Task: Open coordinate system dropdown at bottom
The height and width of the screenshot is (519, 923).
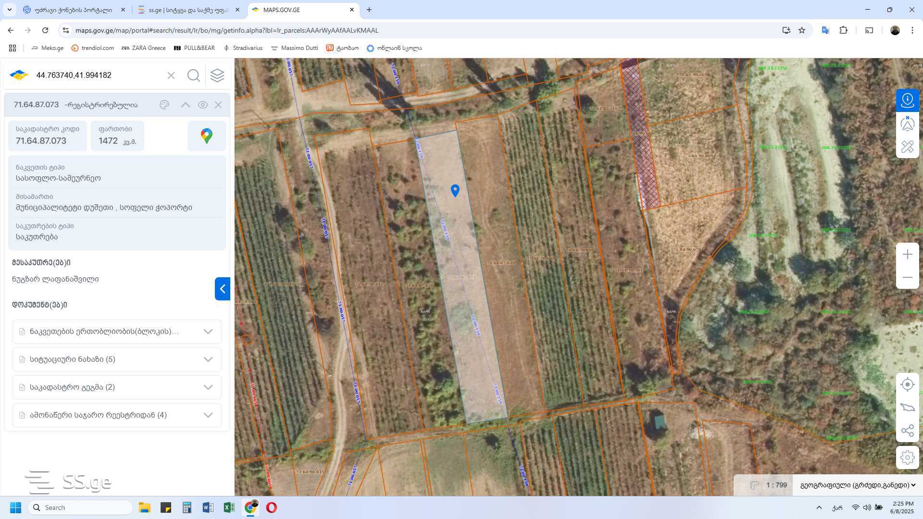Action: (858, 485)
